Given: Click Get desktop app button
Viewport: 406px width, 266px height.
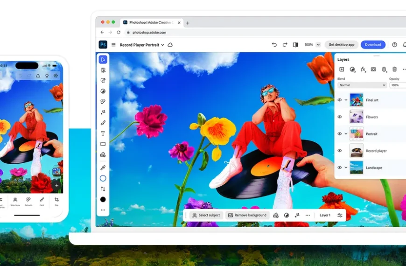Looking at the screenshot, I should [x=341, y=44].
